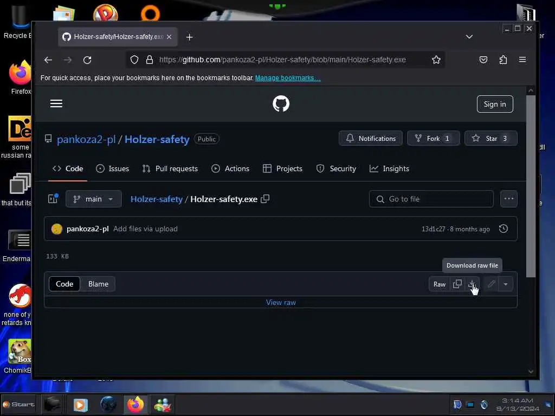Image resolution: width=555 pixels, height=416 pixels.
Task: Open the Holzer-safety repository title link
Action: (157, 139)
